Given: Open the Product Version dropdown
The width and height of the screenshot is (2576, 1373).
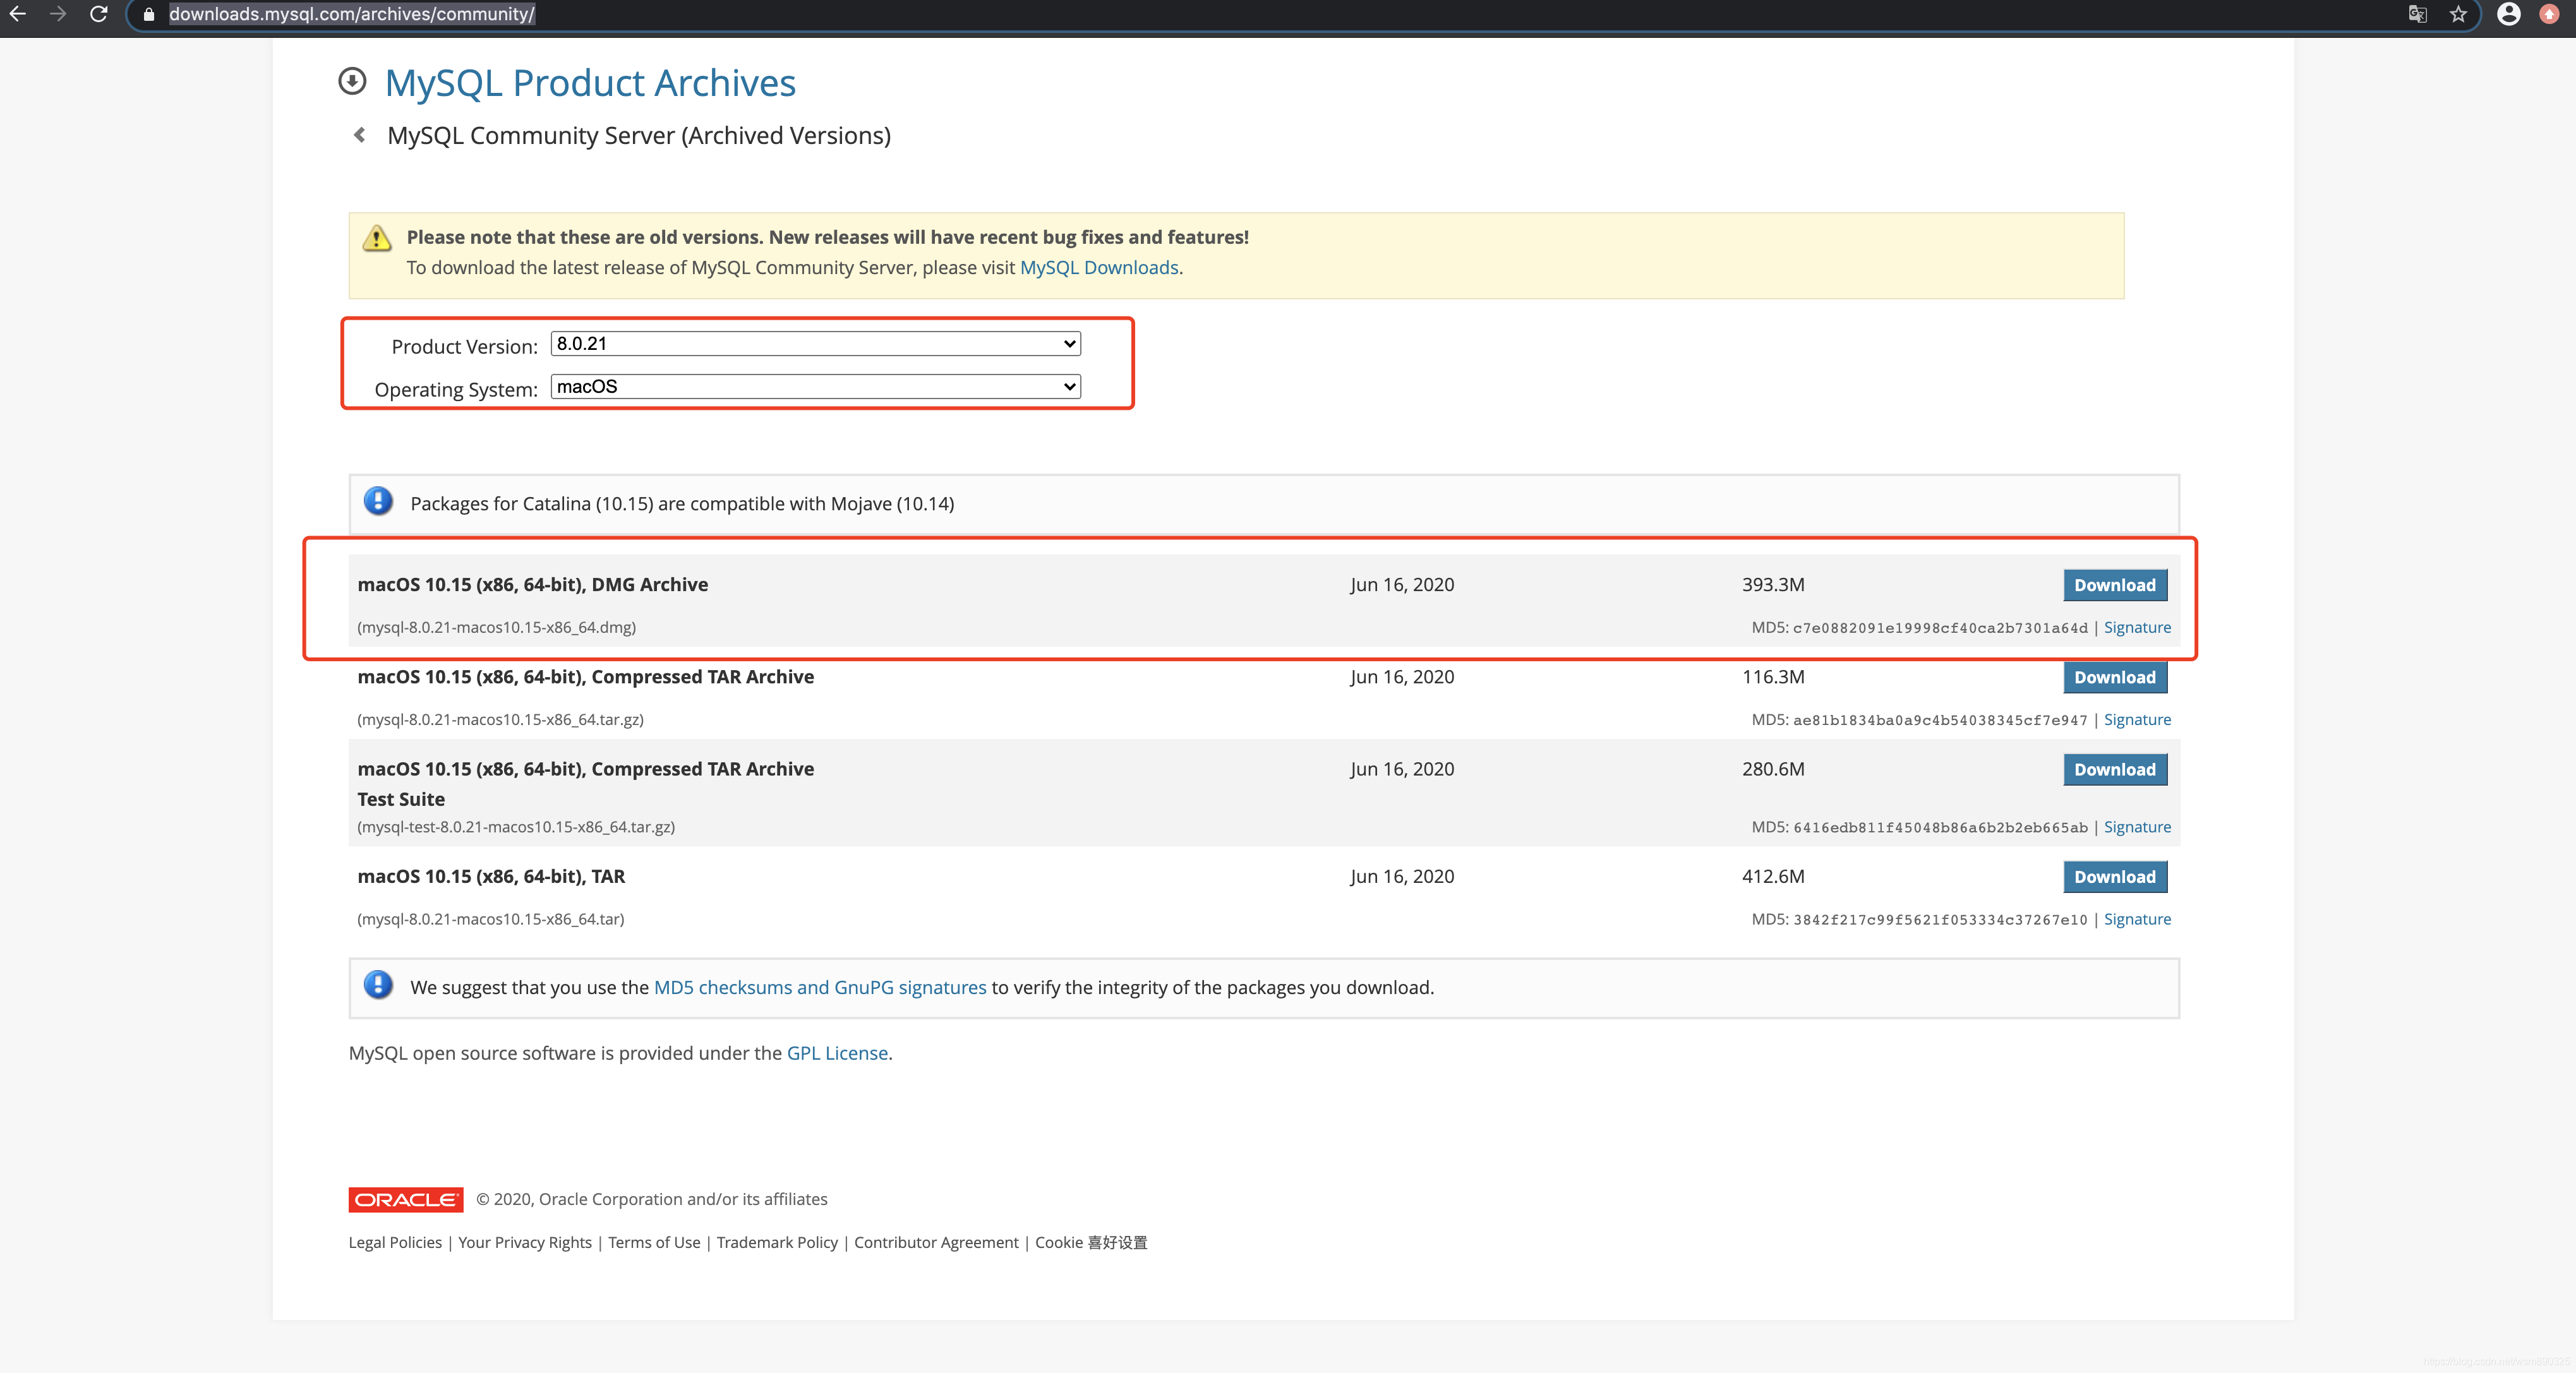Looking at the screenshot, I should pos(815,344).
